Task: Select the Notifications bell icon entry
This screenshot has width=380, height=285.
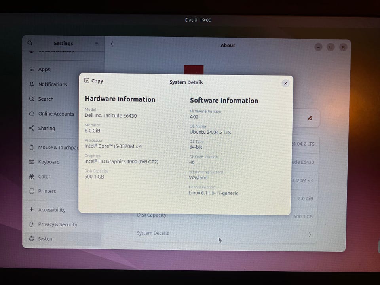Action: 32,84
